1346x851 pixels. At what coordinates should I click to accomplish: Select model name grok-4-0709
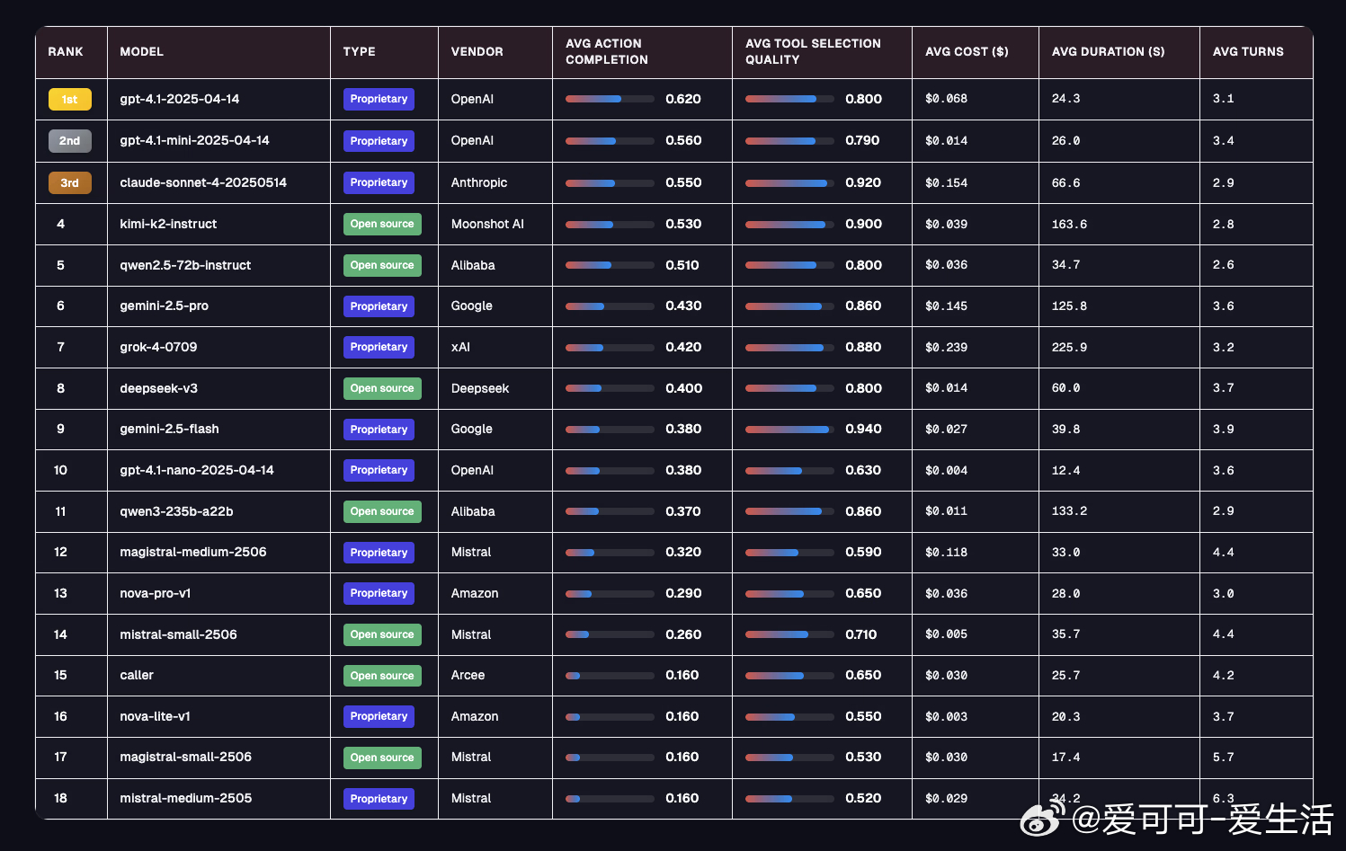tap(158, 347)
